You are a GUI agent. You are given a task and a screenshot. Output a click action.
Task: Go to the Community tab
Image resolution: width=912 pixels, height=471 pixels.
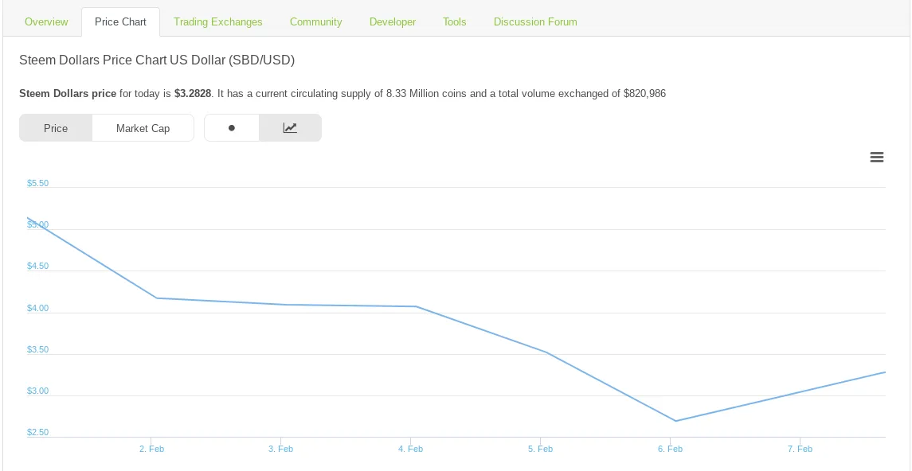[x=316, y=21]
